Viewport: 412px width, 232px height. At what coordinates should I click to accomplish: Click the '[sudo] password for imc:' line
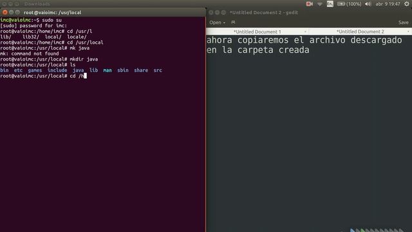coord(33,26)
